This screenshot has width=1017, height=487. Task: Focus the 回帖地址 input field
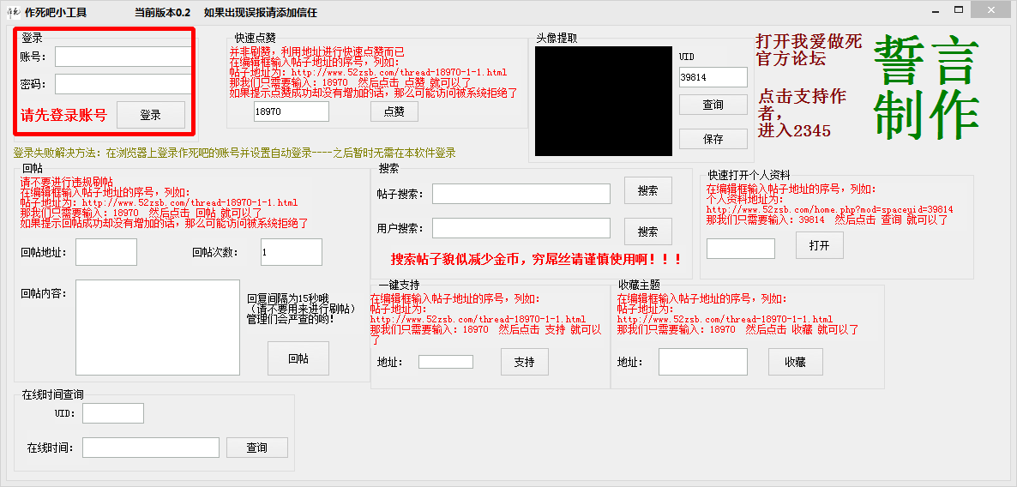[x=106, y=252]
